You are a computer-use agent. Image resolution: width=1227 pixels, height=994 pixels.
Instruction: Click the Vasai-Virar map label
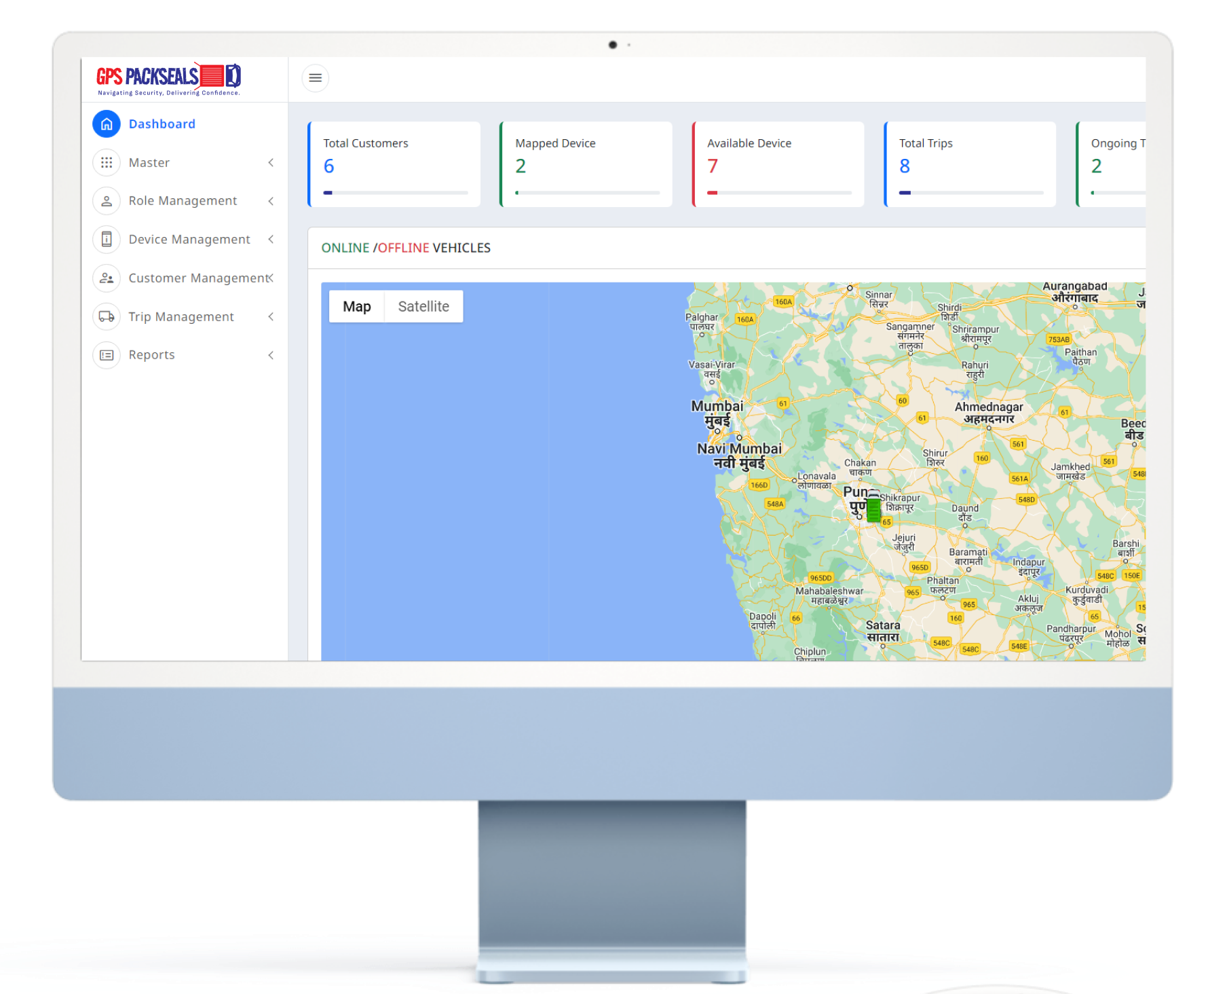(712, 369)
